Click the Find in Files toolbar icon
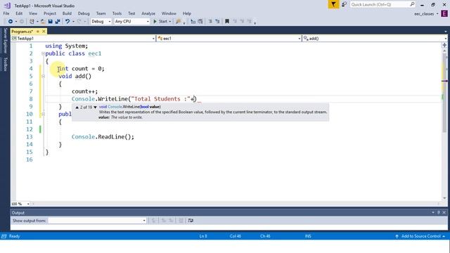This screenshot has height=253, width=450. point(178,22)
